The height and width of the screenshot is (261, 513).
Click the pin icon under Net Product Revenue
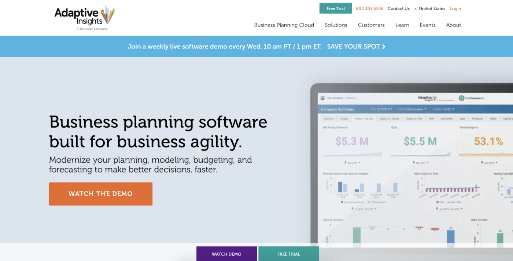[346, 162]
